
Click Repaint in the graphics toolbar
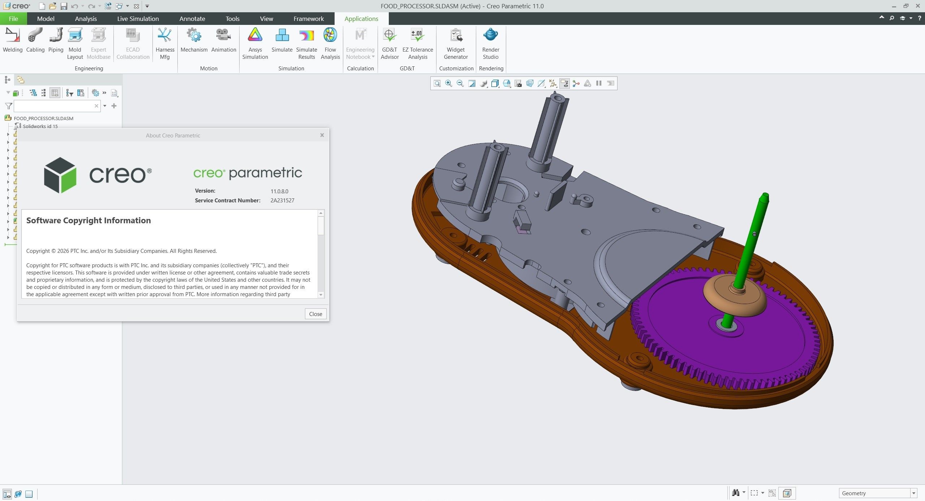click(x=472, y=84)
